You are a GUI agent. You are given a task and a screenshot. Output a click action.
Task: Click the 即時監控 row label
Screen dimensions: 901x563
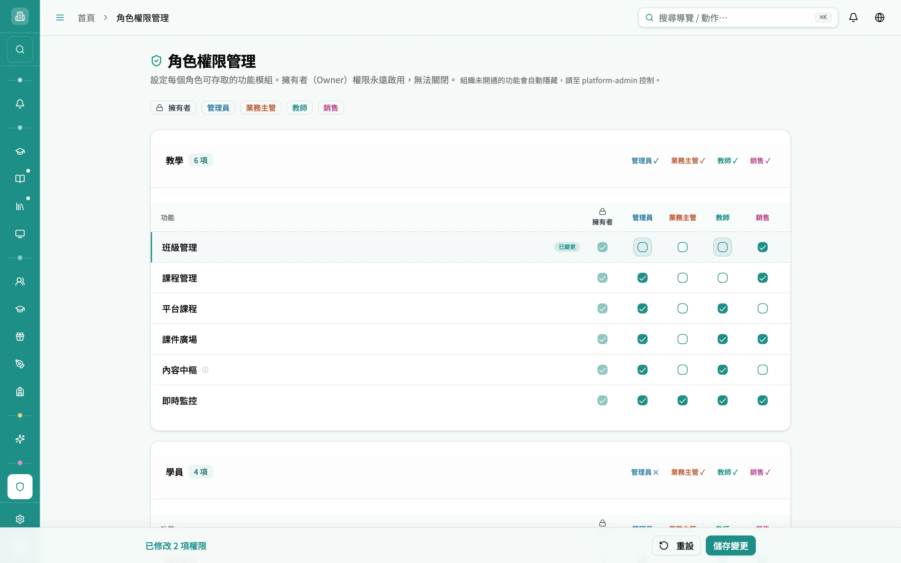coord(180,401)
